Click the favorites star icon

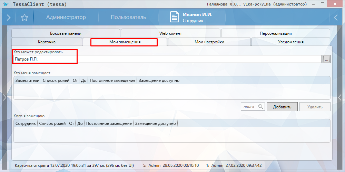coord(24,18)
